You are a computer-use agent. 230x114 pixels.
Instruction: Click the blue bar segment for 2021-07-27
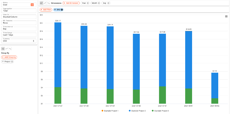tap(58, 55)
